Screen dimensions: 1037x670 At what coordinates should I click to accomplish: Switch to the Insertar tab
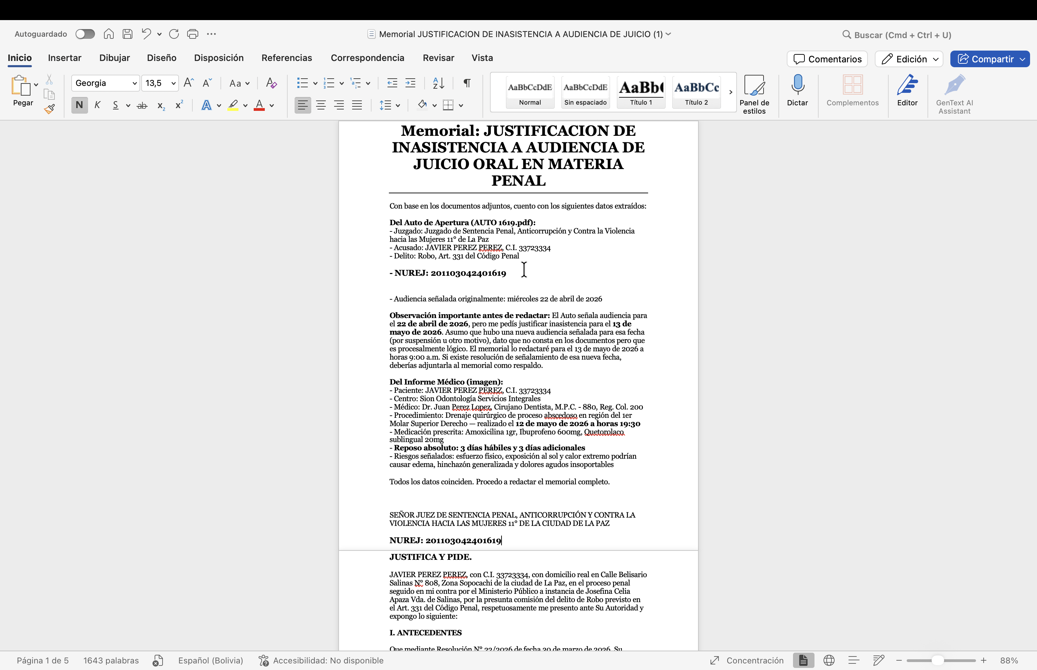(64, 58)
